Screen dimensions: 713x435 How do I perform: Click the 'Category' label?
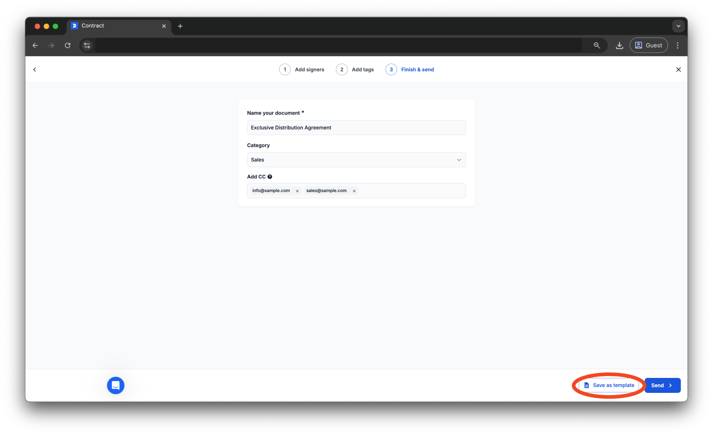pos(258,145)
